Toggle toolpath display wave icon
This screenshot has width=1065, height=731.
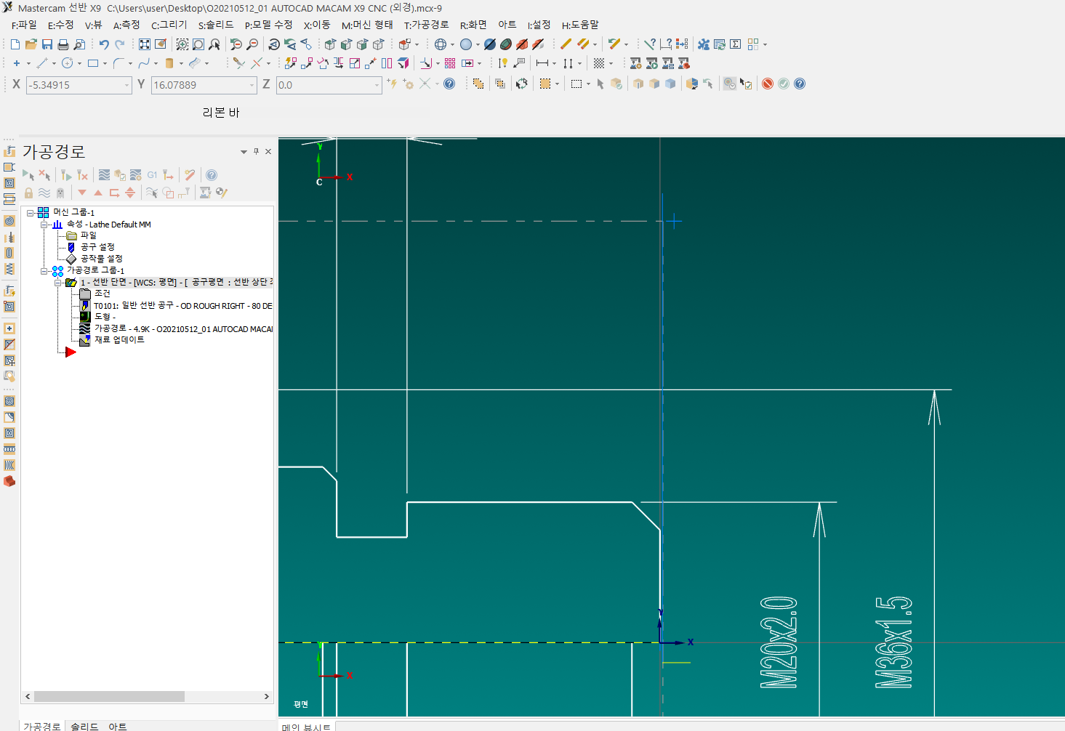(x=44, y=193)
